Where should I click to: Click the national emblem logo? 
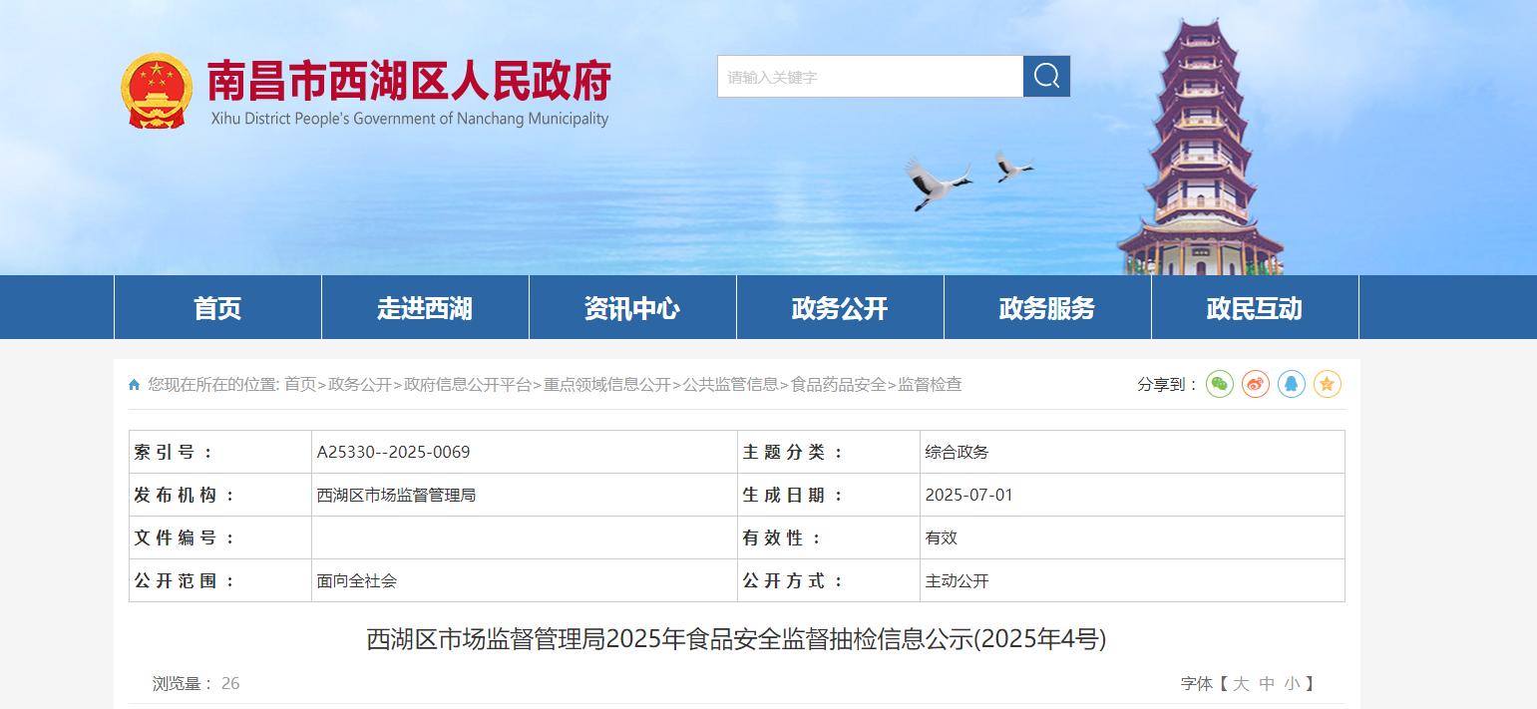157,91
